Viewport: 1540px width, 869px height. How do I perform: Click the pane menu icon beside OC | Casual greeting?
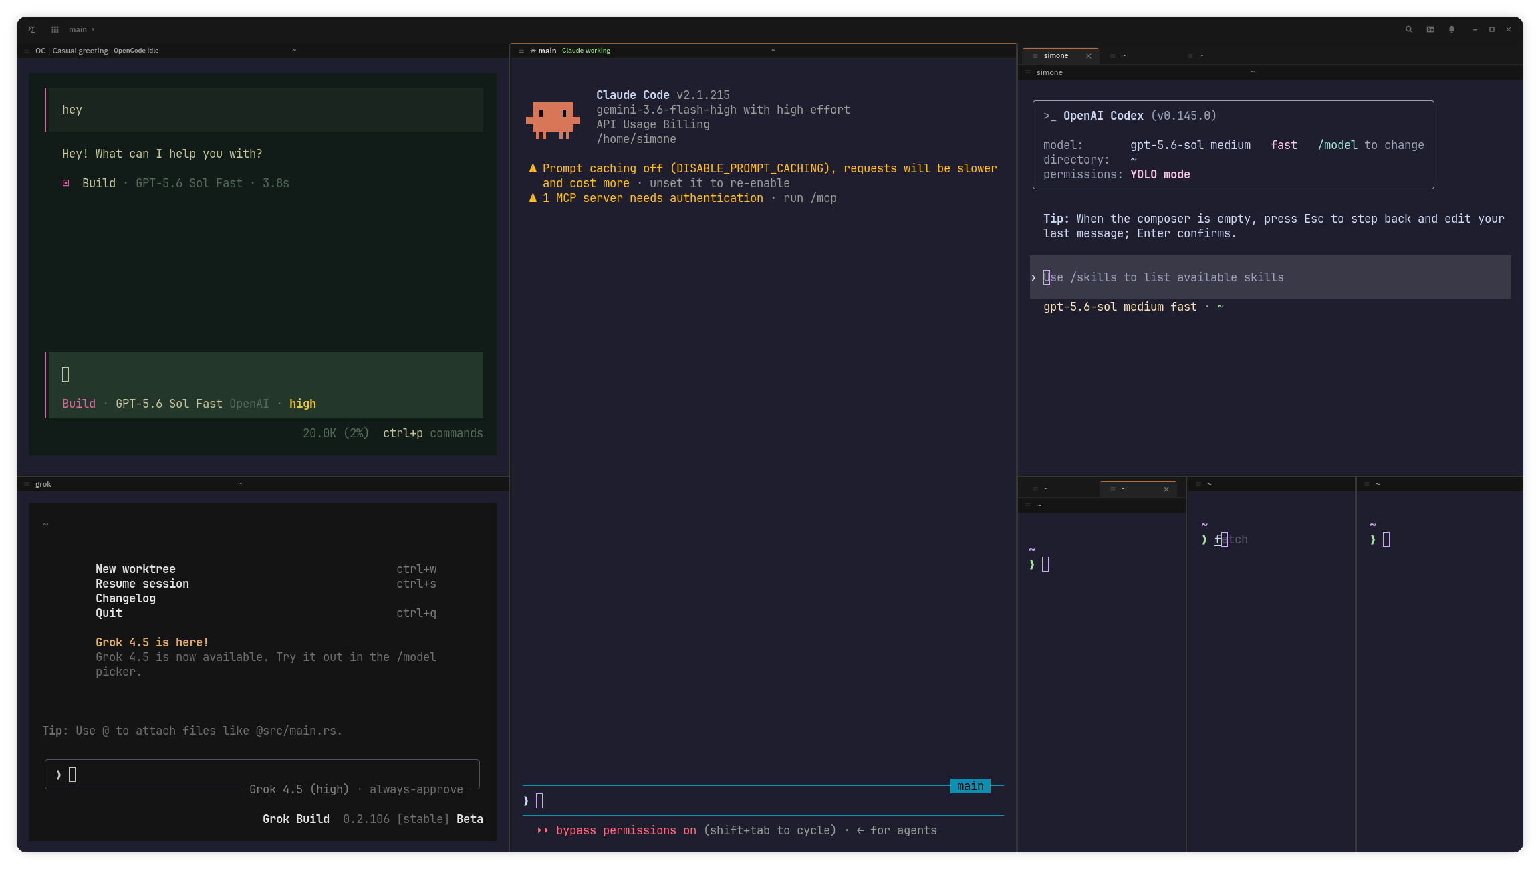coord(27,51)
